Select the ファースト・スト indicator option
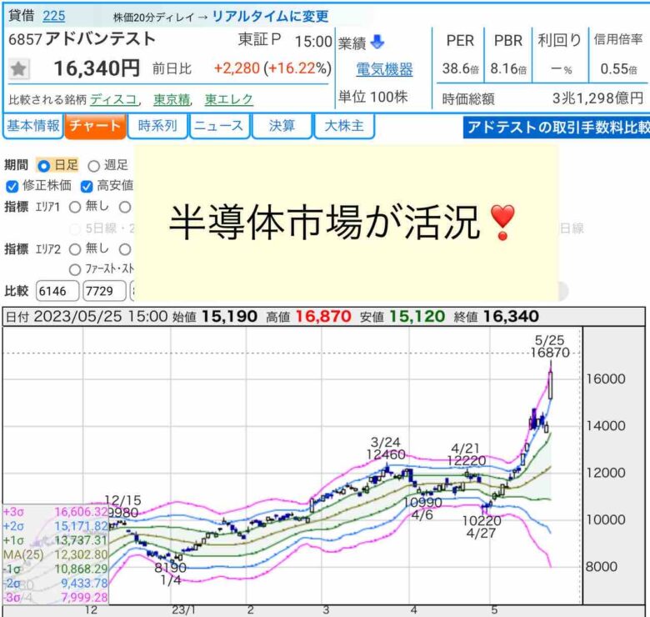 75,270
